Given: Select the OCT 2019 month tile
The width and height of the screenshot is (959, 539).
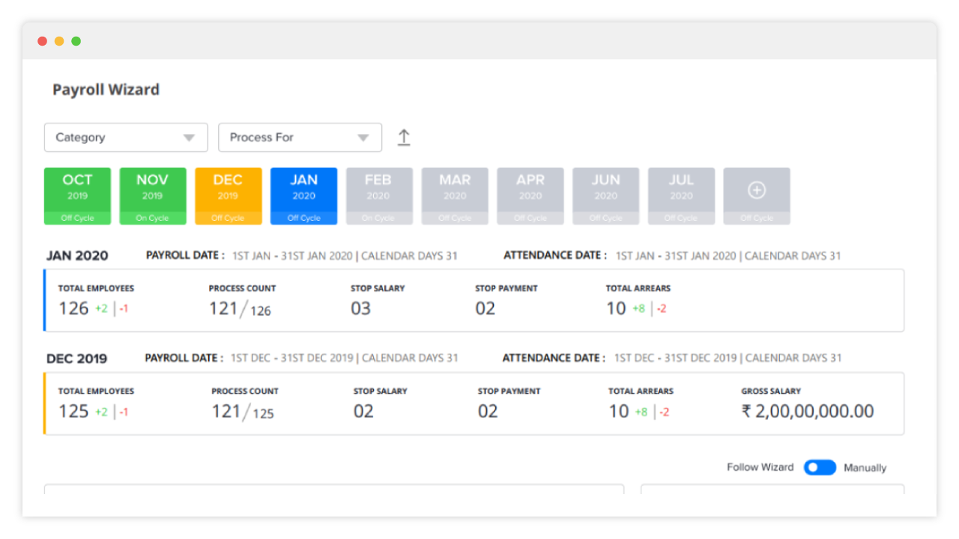Looking at the screenshot, I should [77, 195].
